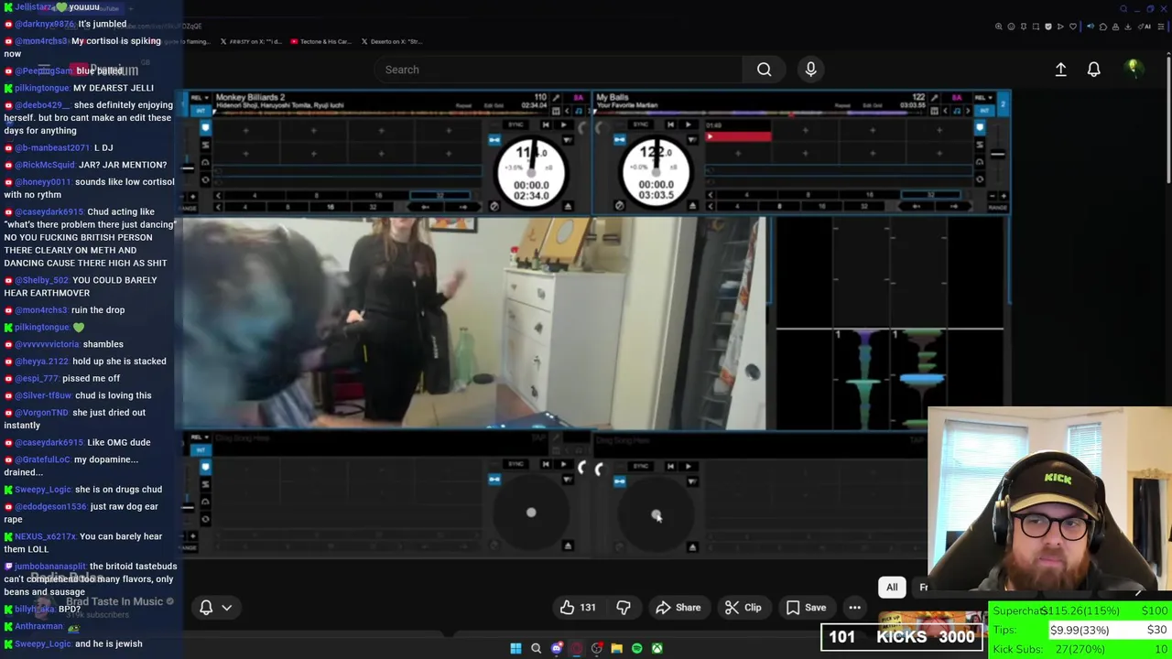Screen dimensions: 1172x659
Task: Add first empty cue on left deck
Action: pyautogui.click(x=245, y=130)
